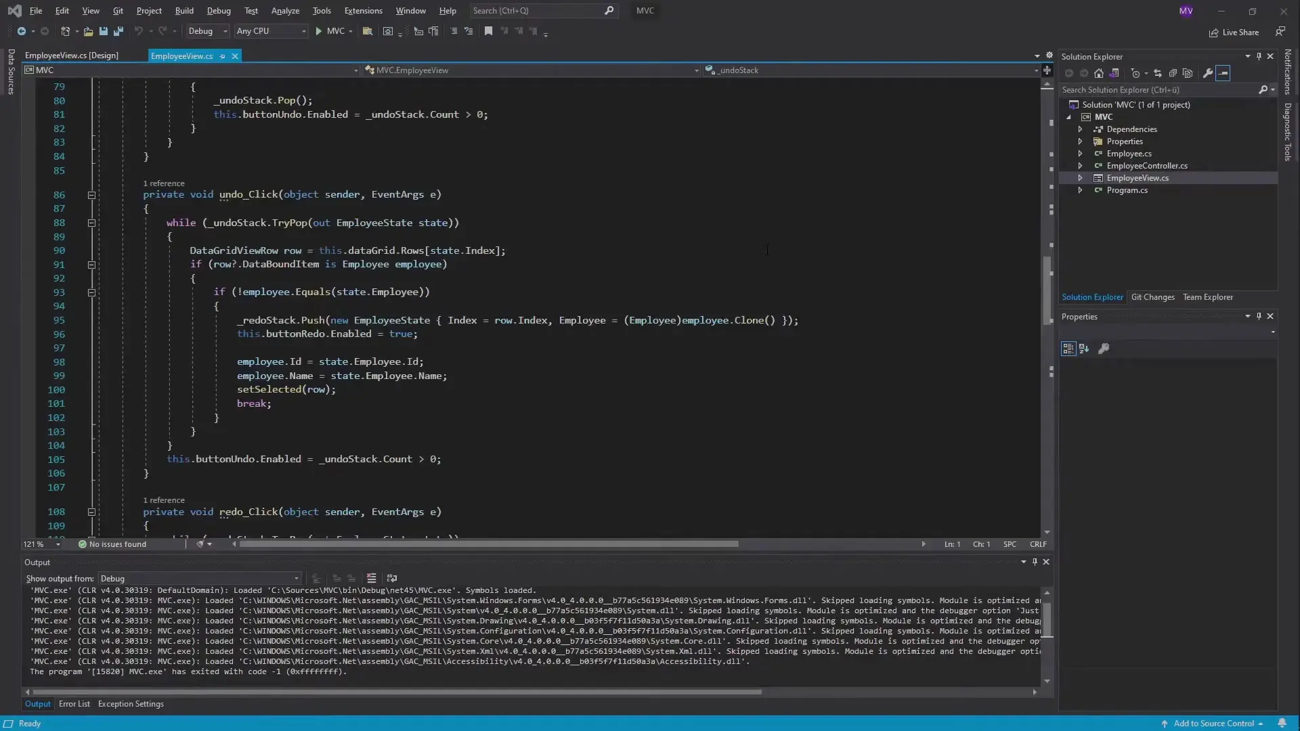Toggle Preview Selected Items in Solution Explorer
This screenshot has height=731, width=1300.
(1223, 73)
